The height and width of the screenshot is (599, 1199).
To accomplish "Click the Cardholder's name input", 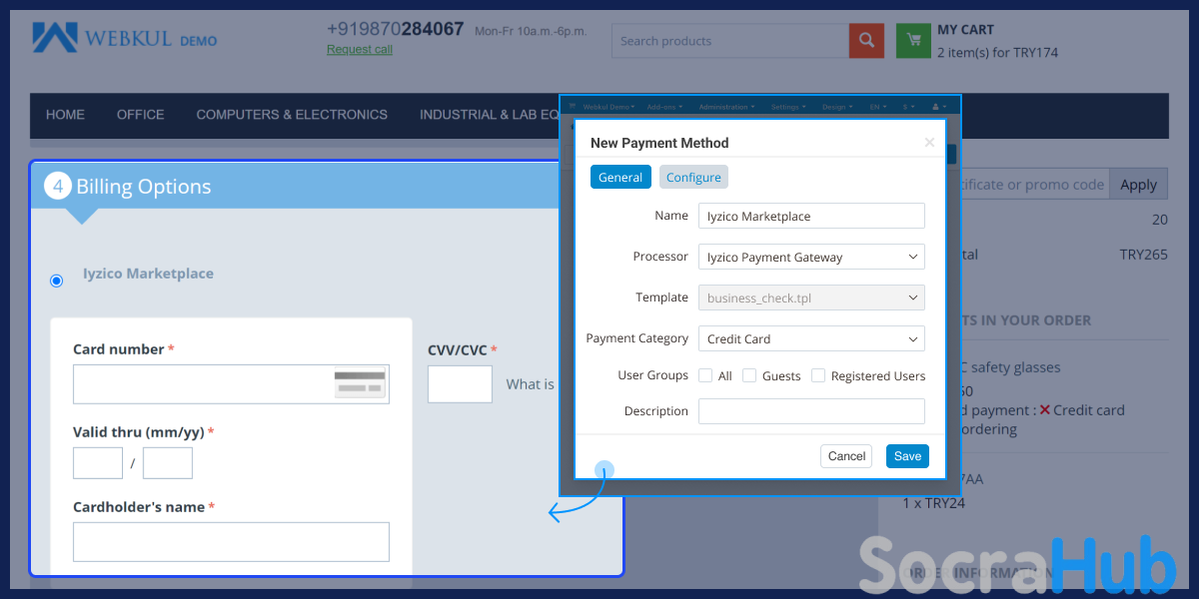I will 231,542.
